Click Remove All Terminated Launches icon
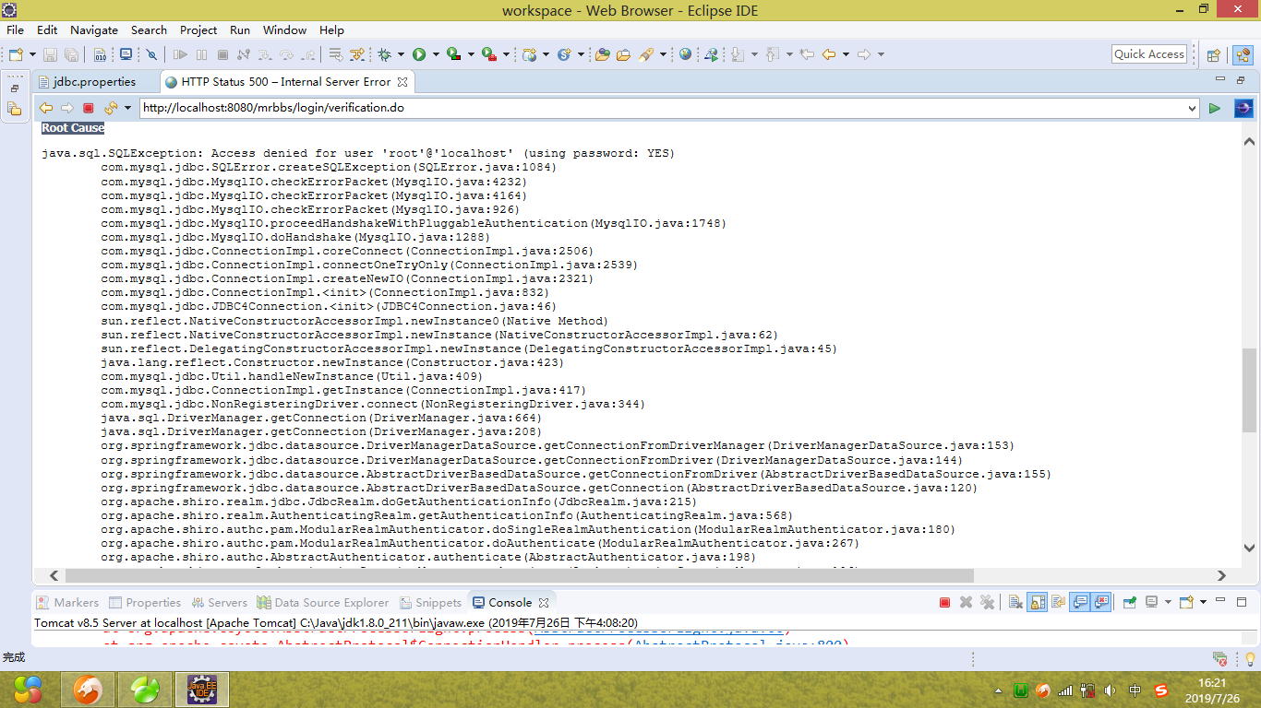Screen dimensions: 1261x708 pos(987,602)
